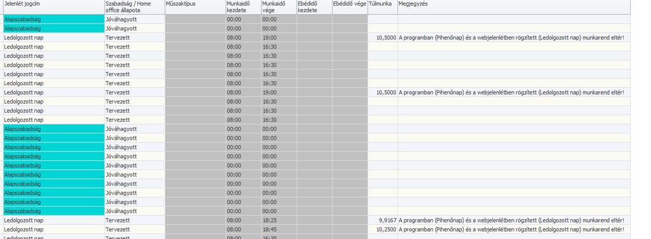Sort by the Túlmunka column header
The image size is (651, 239).
[382, 7]
